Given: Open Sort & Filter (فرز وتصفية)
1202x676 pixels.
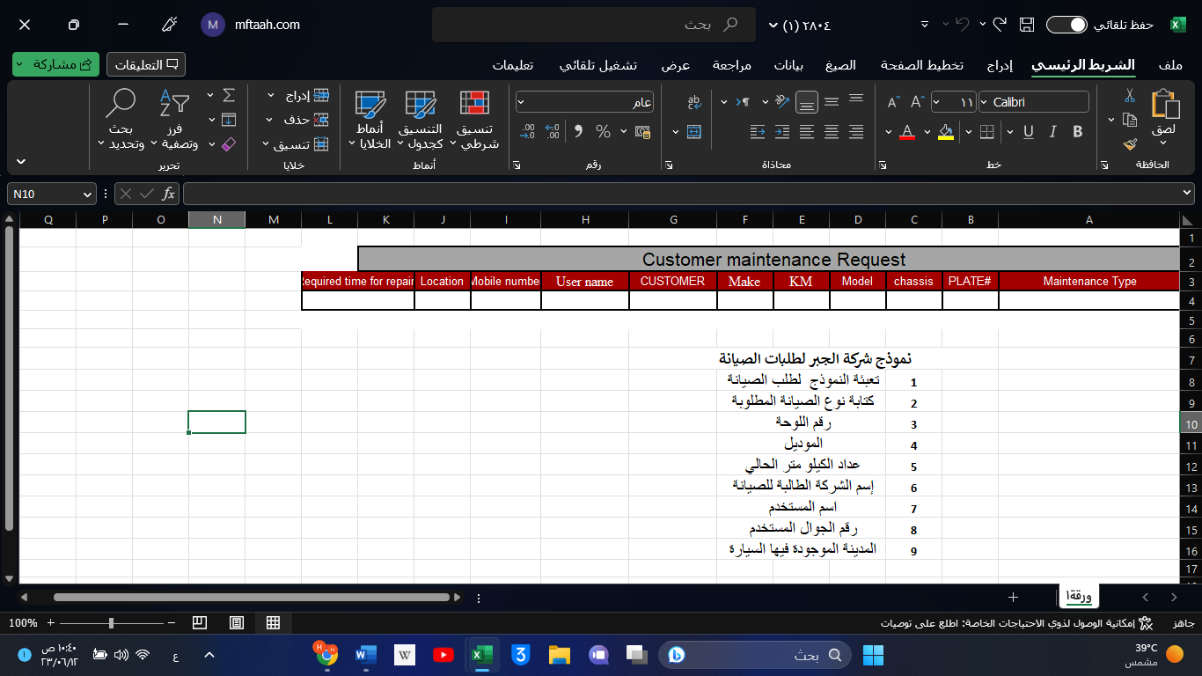Looking at the screenshot, I should coord(174,119).
